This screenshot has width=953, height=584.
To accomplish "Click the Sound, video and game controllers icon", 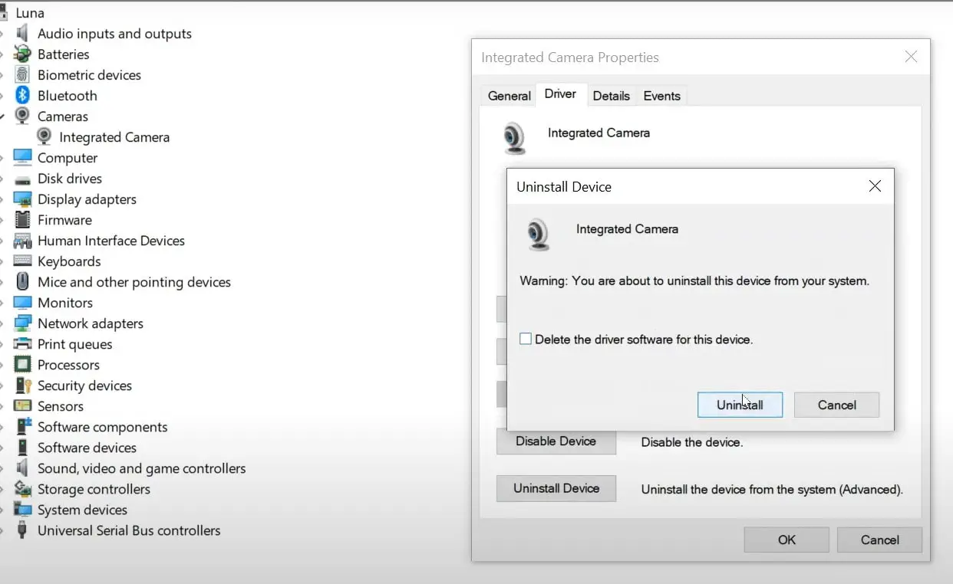I will (22, 468).
